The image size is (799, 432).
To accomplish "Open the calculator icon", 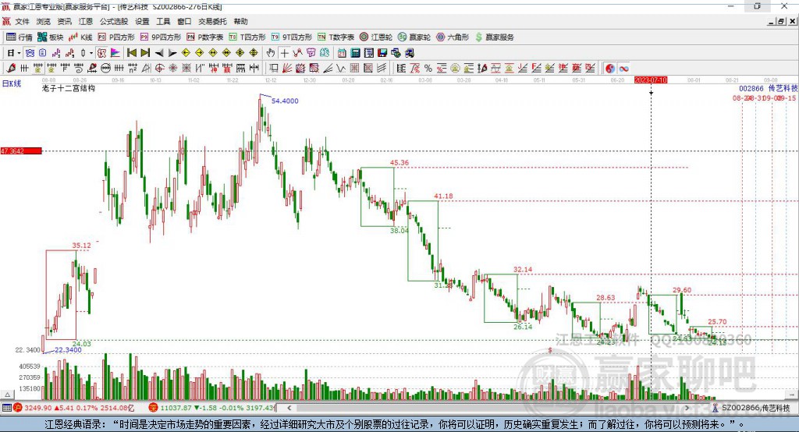I will tap(356, 53).
